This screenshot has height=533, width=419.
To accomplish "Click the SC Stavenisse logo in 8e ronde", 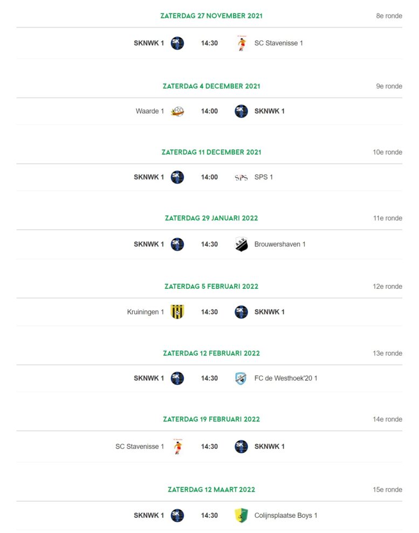I will [242, 43].
